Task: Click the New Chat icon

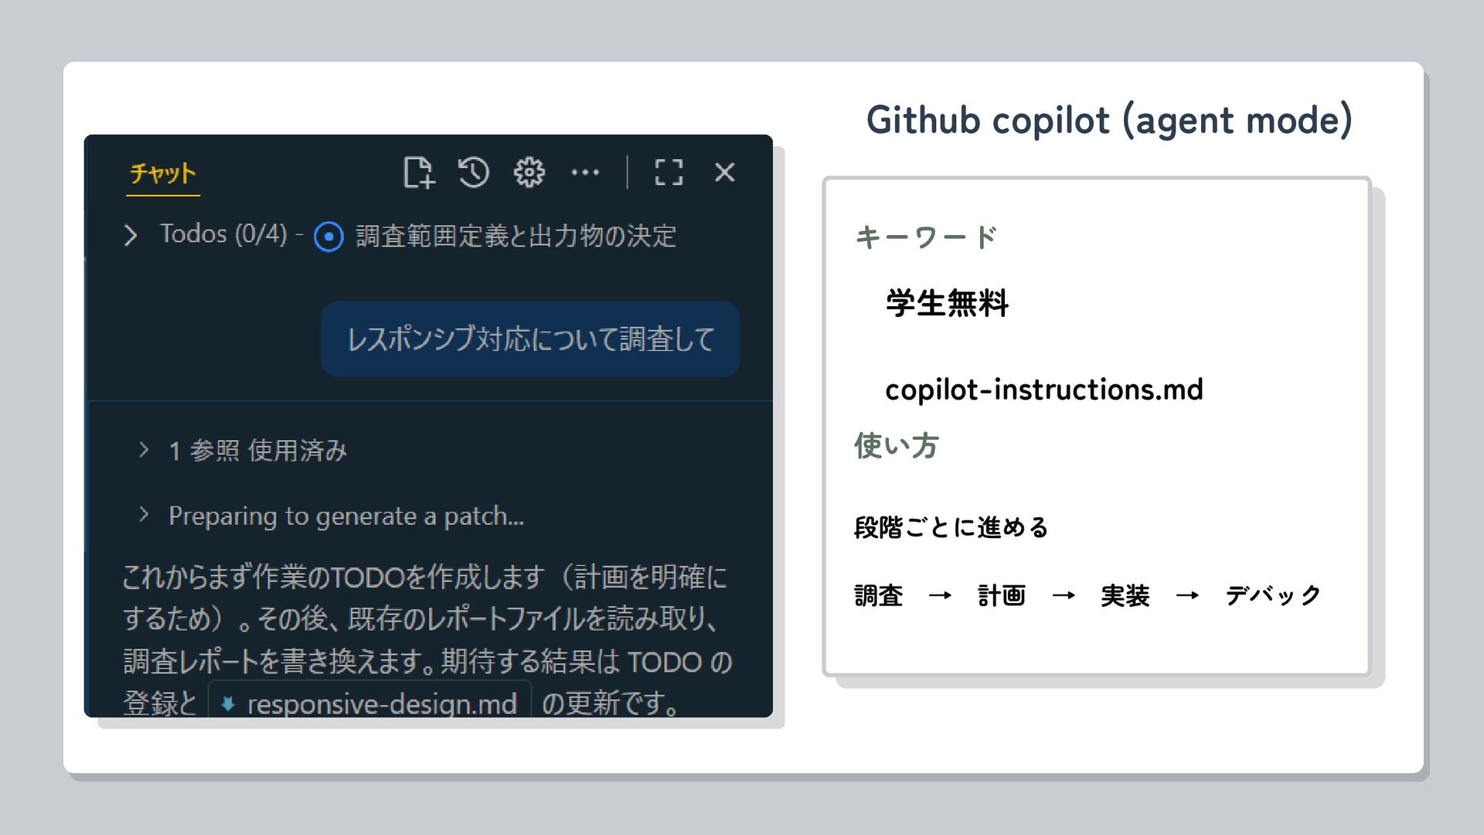Action: coord(418,172)
